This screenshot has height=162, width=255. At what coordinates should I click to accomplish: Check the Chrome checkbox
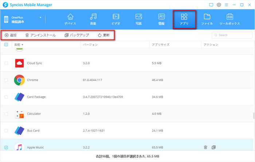(x=6, y=80)
